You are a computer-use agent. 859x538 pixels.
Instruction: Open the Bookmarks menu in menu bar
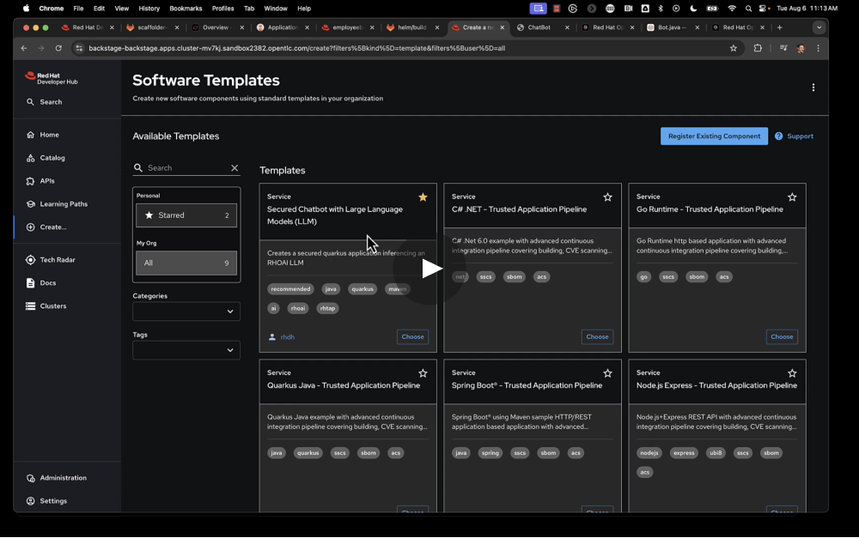click(186, 8)
